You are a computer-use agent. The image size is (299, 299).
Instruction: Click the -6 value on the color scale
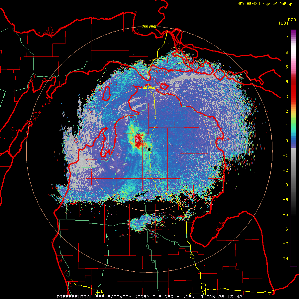[x=285, y=229]
